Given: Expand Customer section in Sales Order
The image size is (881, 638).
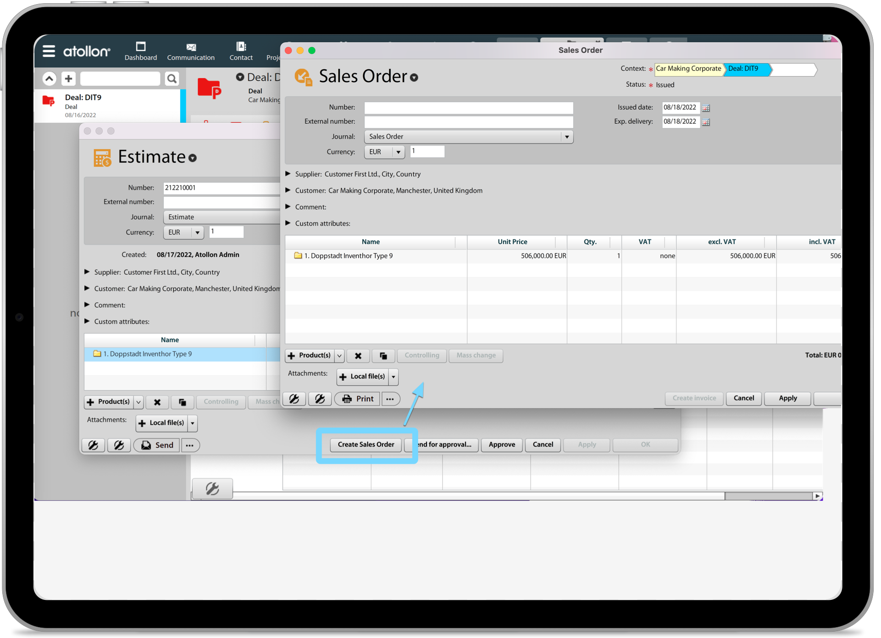Looking at the screenshot, I should (x=288, y=190).
